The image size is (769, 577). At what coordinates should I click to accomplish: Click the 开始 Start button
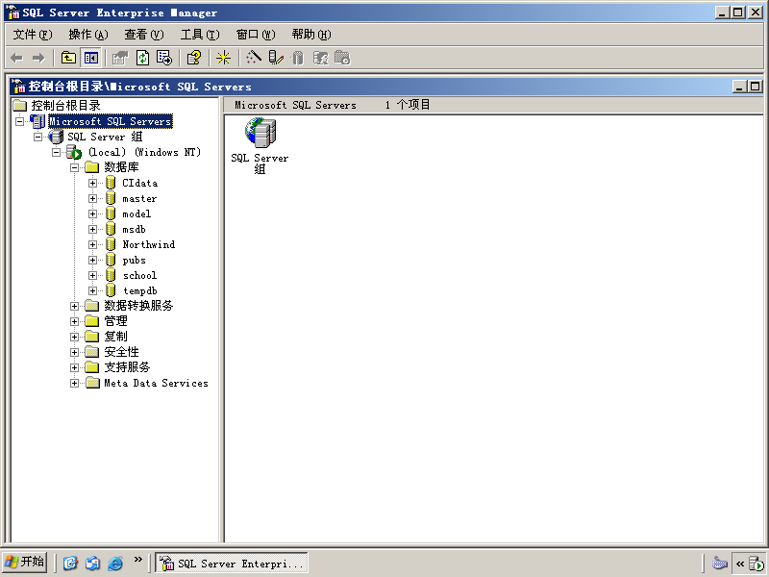[x=25, y=563]
